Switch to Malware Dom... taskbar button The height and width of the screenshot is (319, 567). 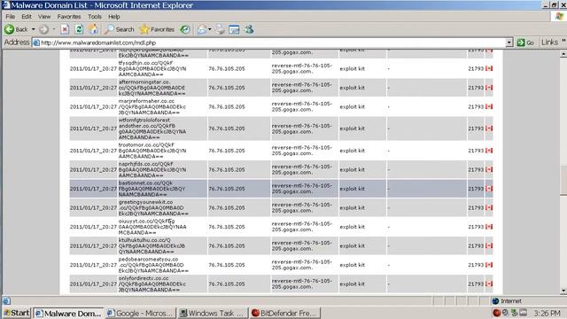pyautogui.click(x=68, y=313)
